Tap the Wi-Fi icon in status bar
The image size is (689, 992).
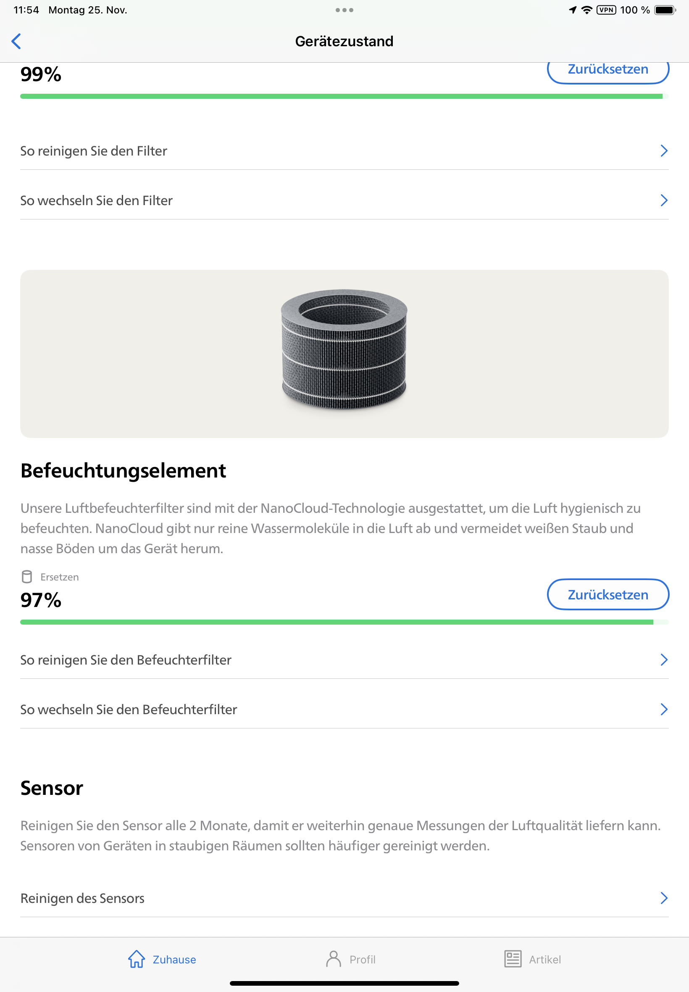point(586,10)
